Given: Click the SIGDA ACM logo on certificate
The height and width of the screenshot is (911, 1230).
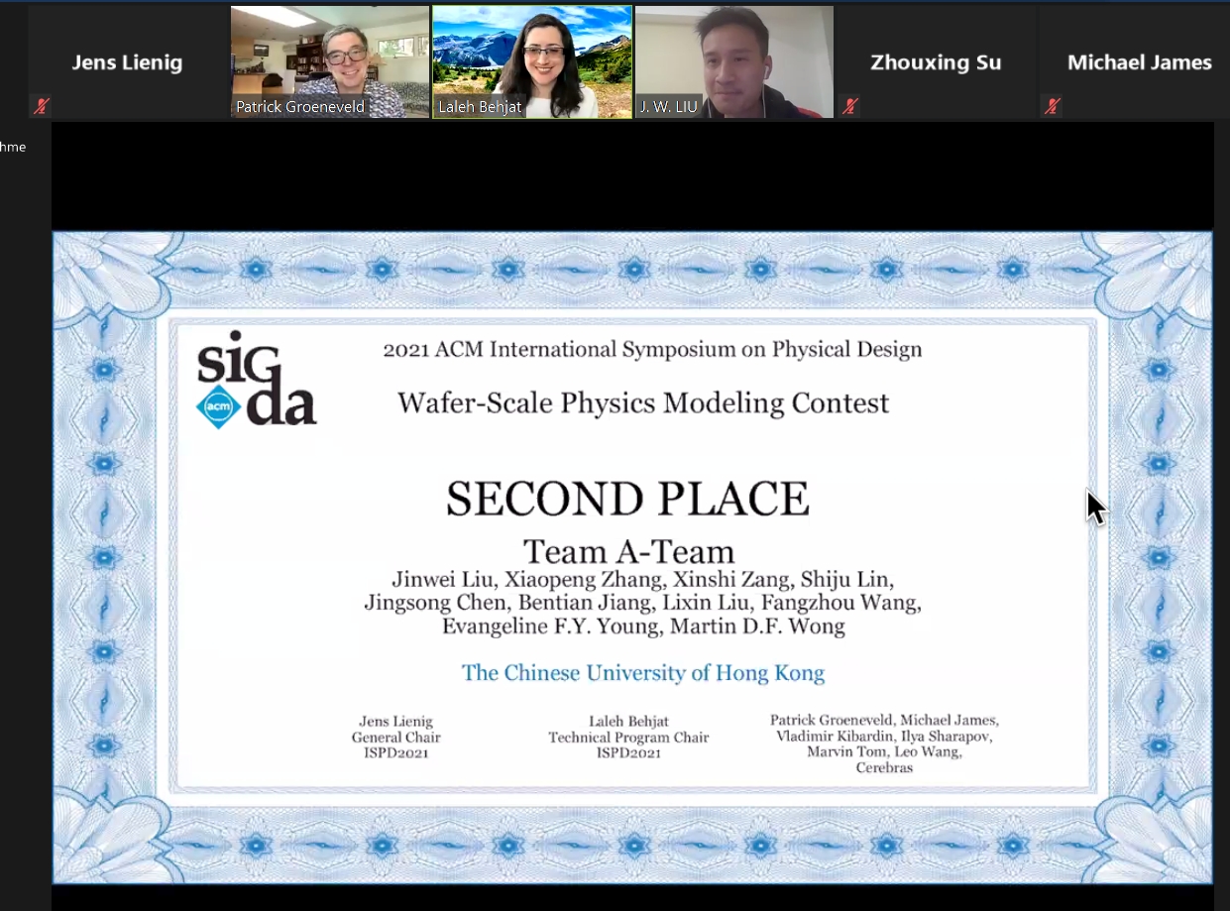Looking at the screenshot, I should point(256,381).
